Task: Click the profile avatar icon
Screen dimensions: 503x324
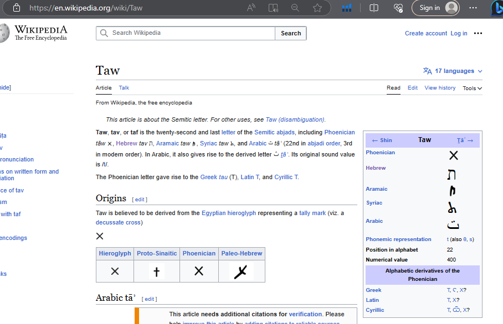Action: (451, 8)
